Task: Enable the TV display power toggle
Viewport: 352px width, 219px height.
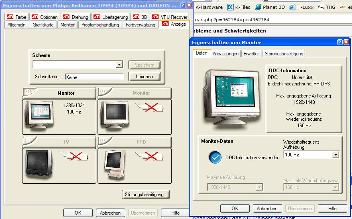Action: point(28,140)
